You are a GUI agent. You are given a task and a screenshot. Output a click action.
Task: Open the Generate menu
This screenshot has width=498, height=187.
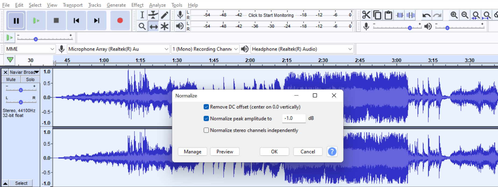point(116,5)
